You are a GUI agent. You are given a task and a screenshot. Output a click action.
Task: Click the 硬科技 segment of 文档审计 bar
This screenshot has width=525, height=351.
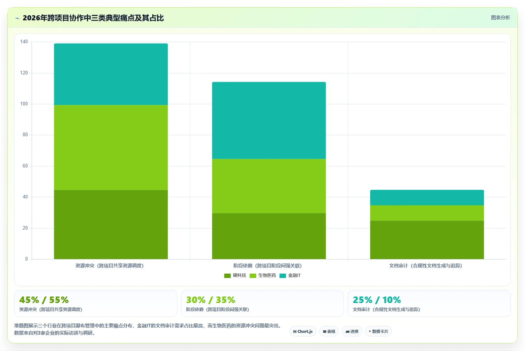[427, 240]
